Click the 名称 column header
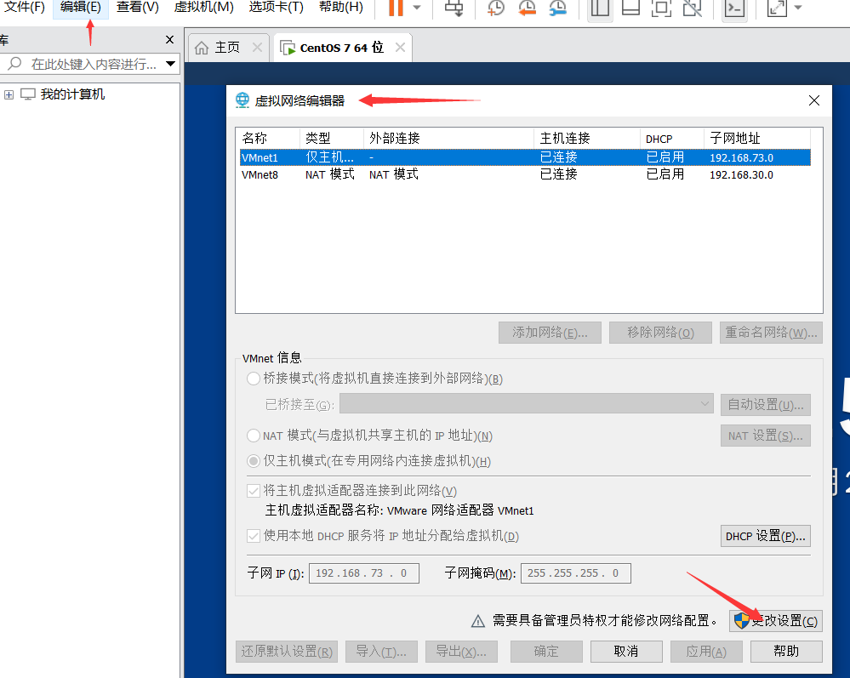 coord(269,138)
